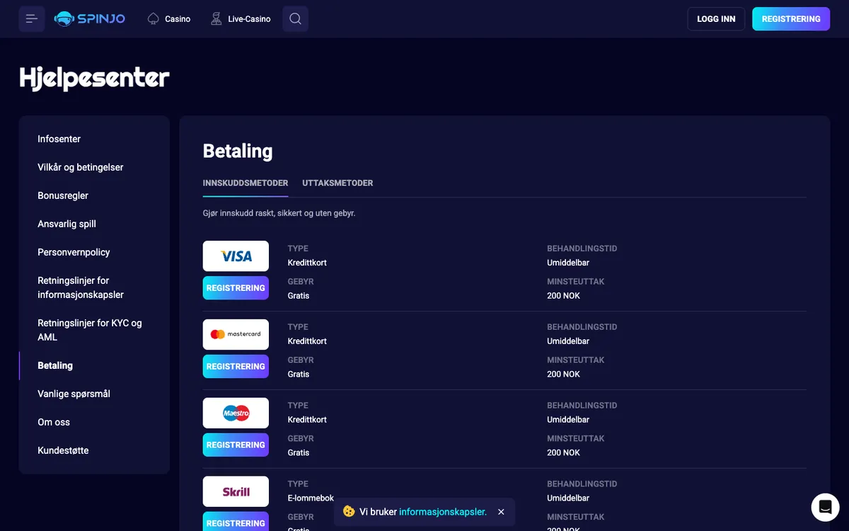Click the Visa card logo
This screenshot has height=531, width=849.
pos(236,256)
